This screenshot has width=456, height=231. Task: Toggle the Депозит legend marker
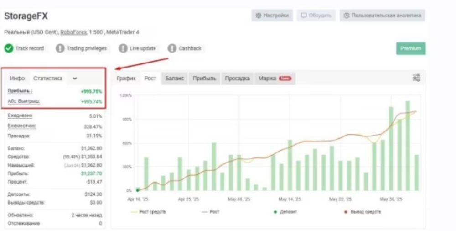tap(285, 212)
